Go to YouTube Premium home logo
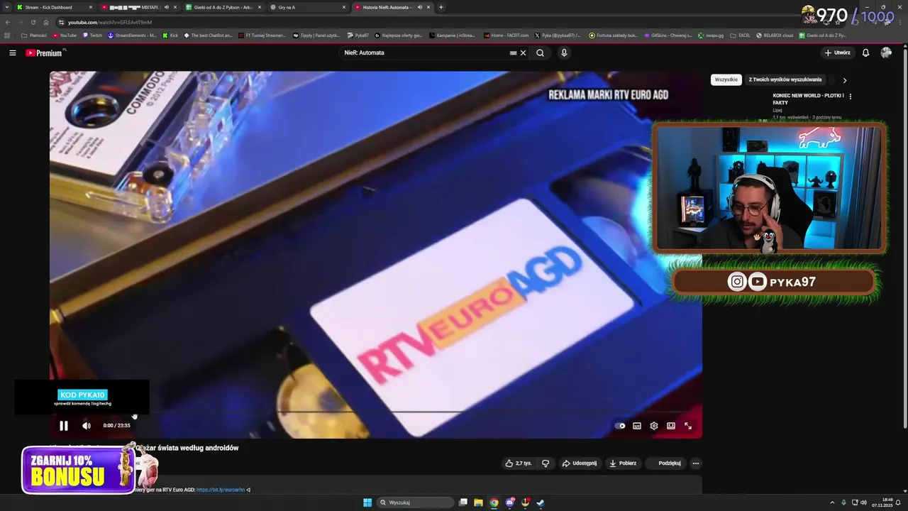Image resolution: width=908 pixels, height=511 pixels. pos(45,53)
